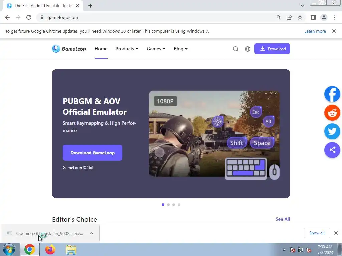Click the muted volume tray icon
This screenshot has height=256, width=342.
tap(308, 250)
